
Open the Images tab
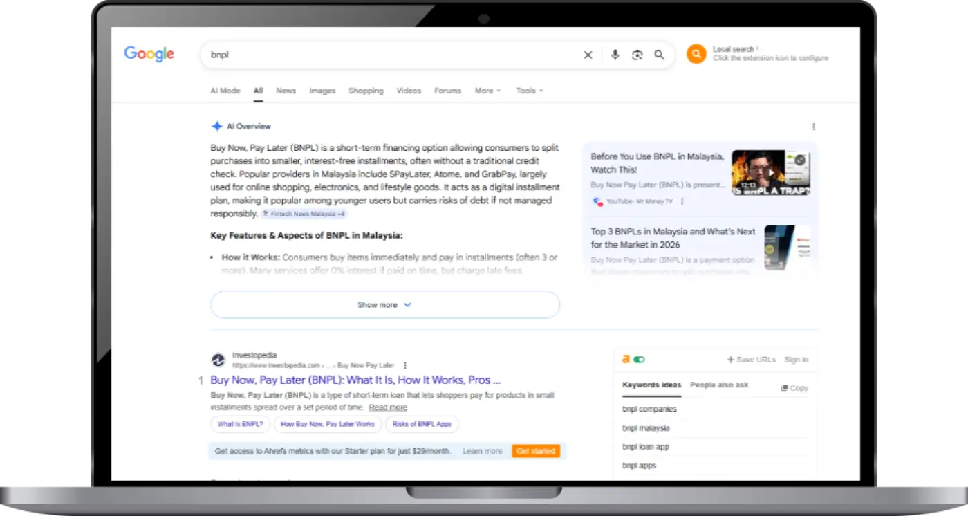click(x=322, y=91)
